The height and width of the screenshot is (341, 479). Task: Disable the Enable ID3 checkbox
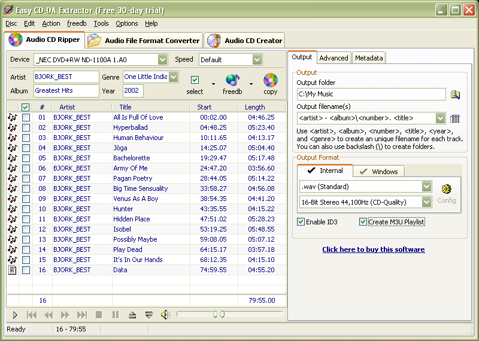point(301,222)
